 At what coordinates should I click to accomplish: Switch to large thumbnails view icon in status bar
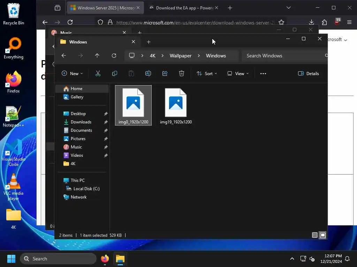[x=322, y=235]
